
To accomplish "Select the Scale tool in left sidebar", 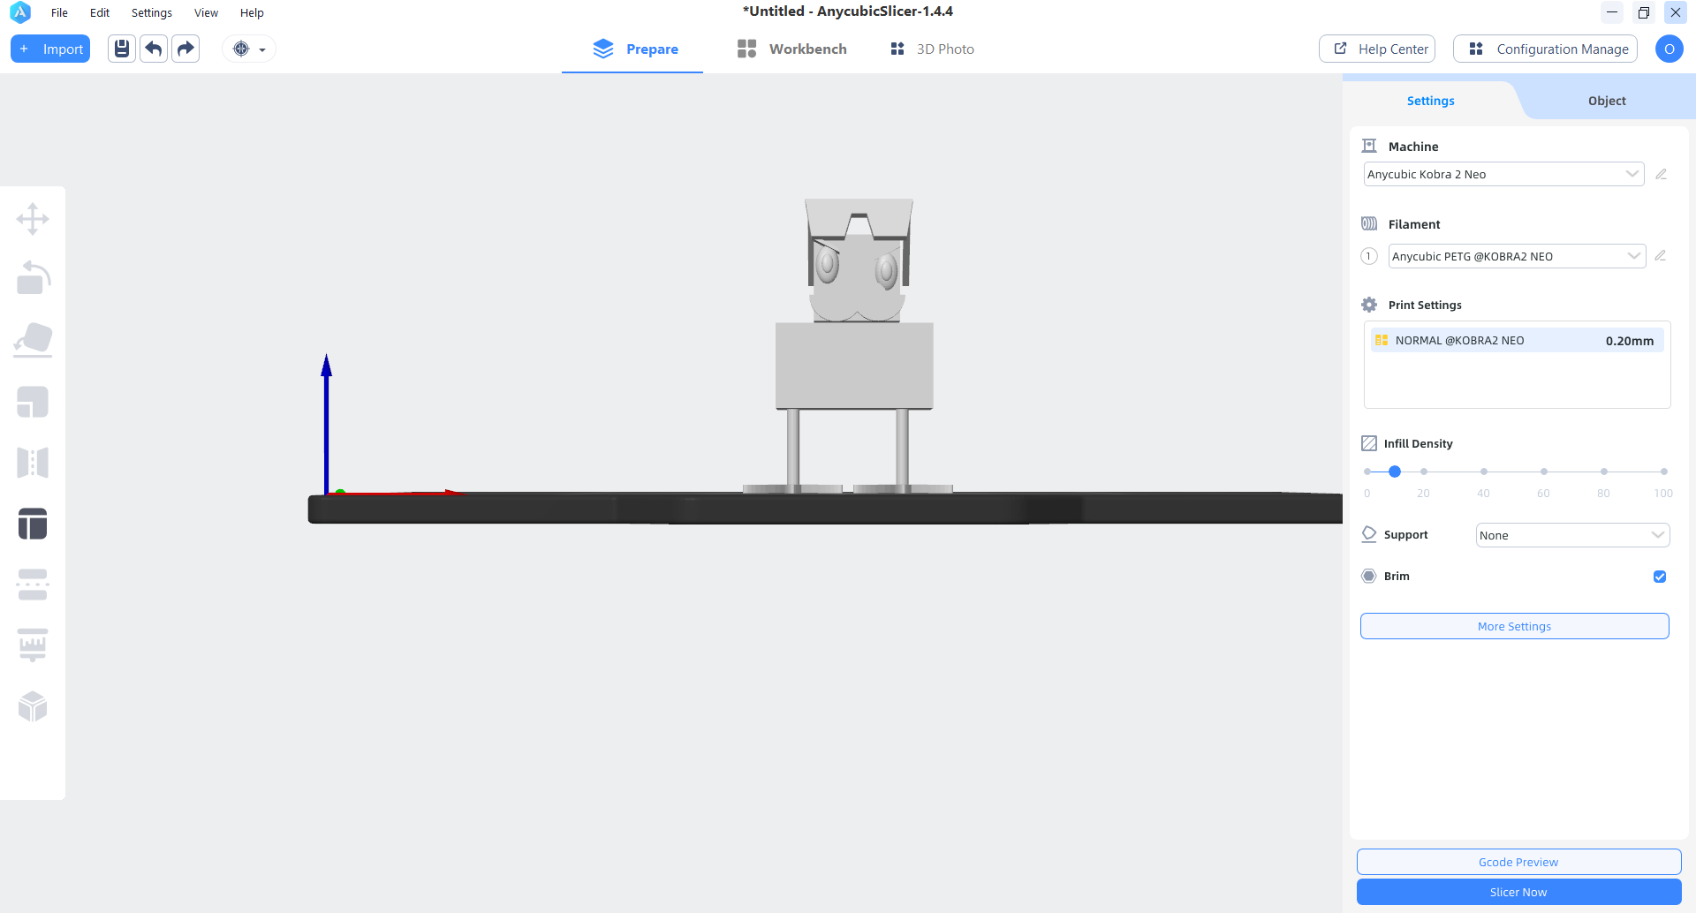I will click(x=33, y=402).
